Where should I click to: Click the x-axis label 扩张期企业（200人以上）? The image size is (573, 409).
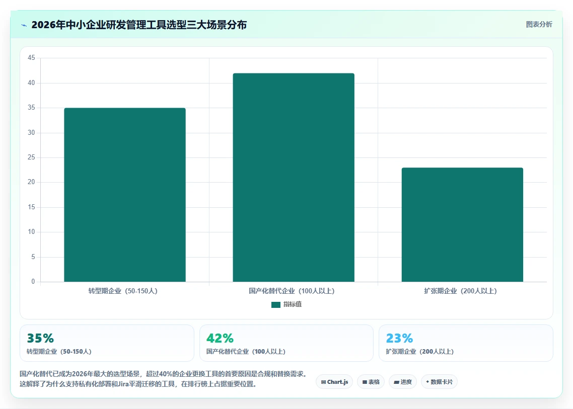tap(460, 291)
